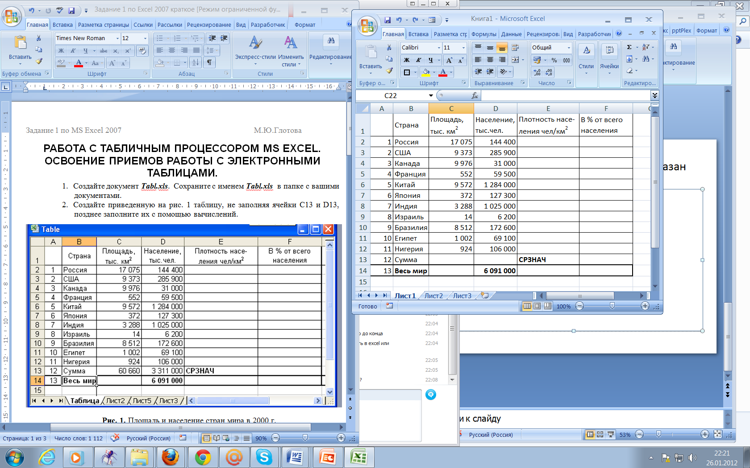The width and height of the screenshot is (750, 468).
Task: Click Excel Sort and Filter icon
Action: coord(646,47)
